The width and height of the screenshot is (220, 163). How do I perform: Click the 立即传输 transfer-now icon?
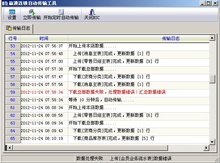[32, 12]
